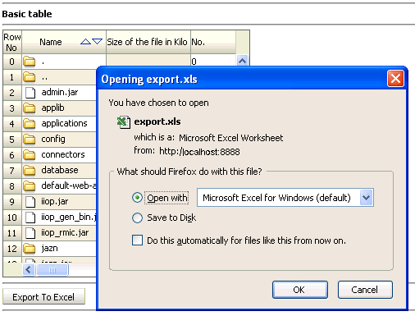Click the Export To Excel button
The height and width of the screenshot is (316, 415).
43,297
